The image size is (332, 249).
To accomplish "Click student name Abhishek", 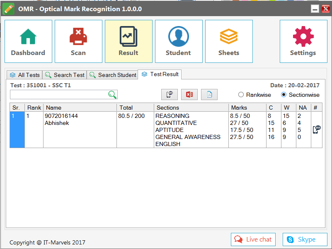I will 57,123.
